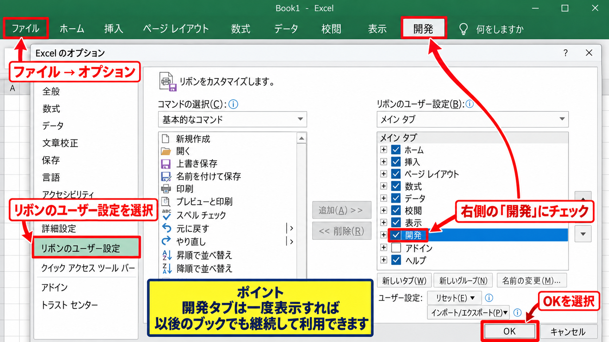
Task: Open the メイン タブ ribbon dropdown
Action: click(x=472, y=119)
